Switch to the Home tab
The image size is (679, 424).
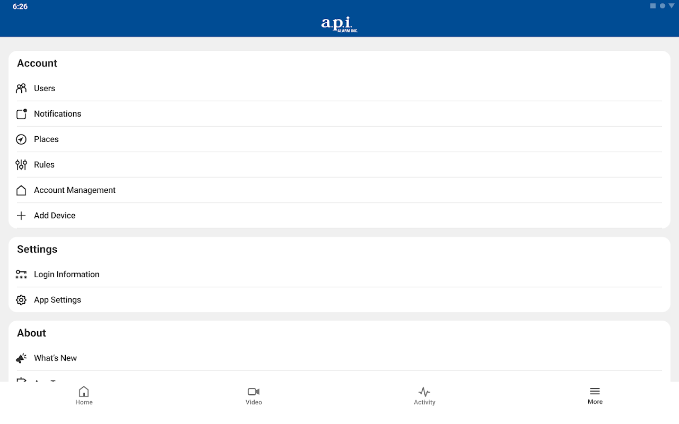point(84,395)
